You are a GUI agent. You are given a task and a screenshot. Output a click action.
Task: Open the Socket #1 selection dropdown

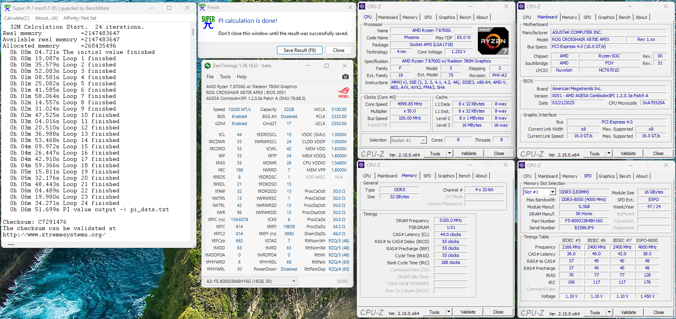coord(423,140)
